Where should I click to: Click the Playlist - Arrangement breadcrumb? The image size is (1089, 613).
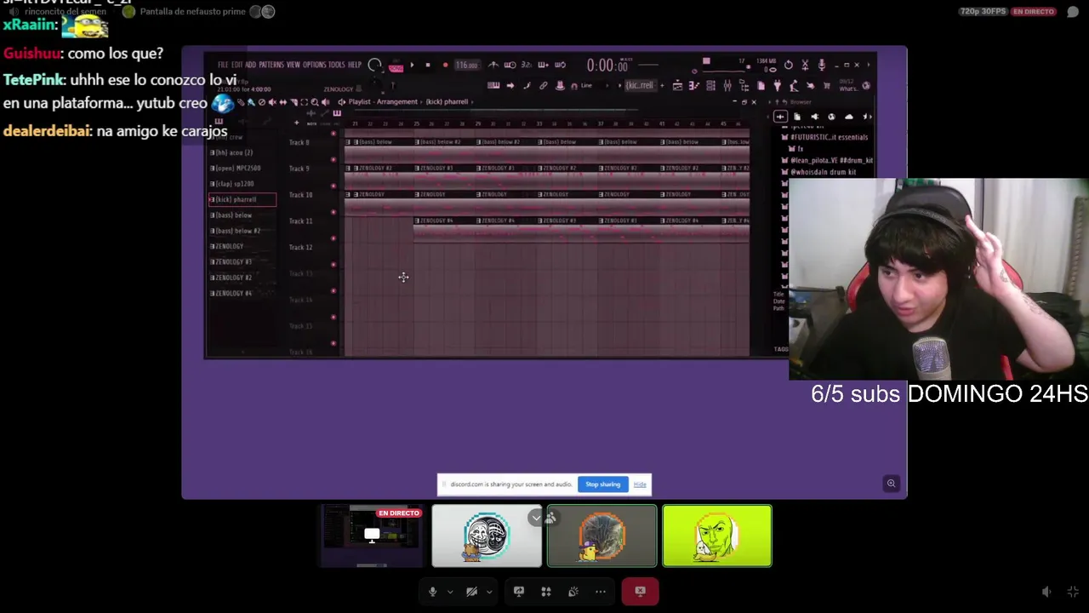(384, 102)
